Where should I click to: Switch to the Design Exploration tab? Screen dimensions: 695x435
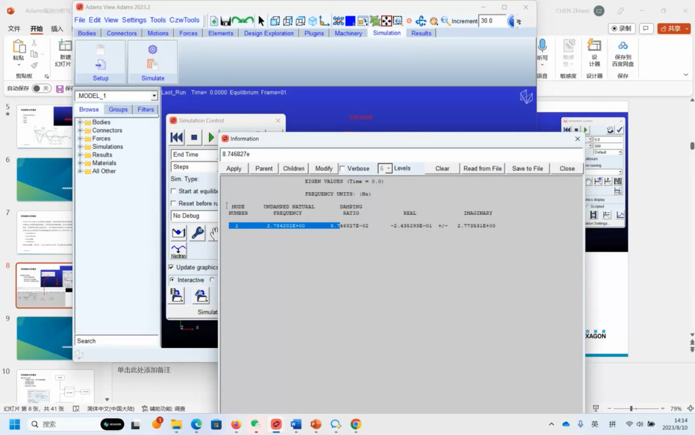click(269, 33)
